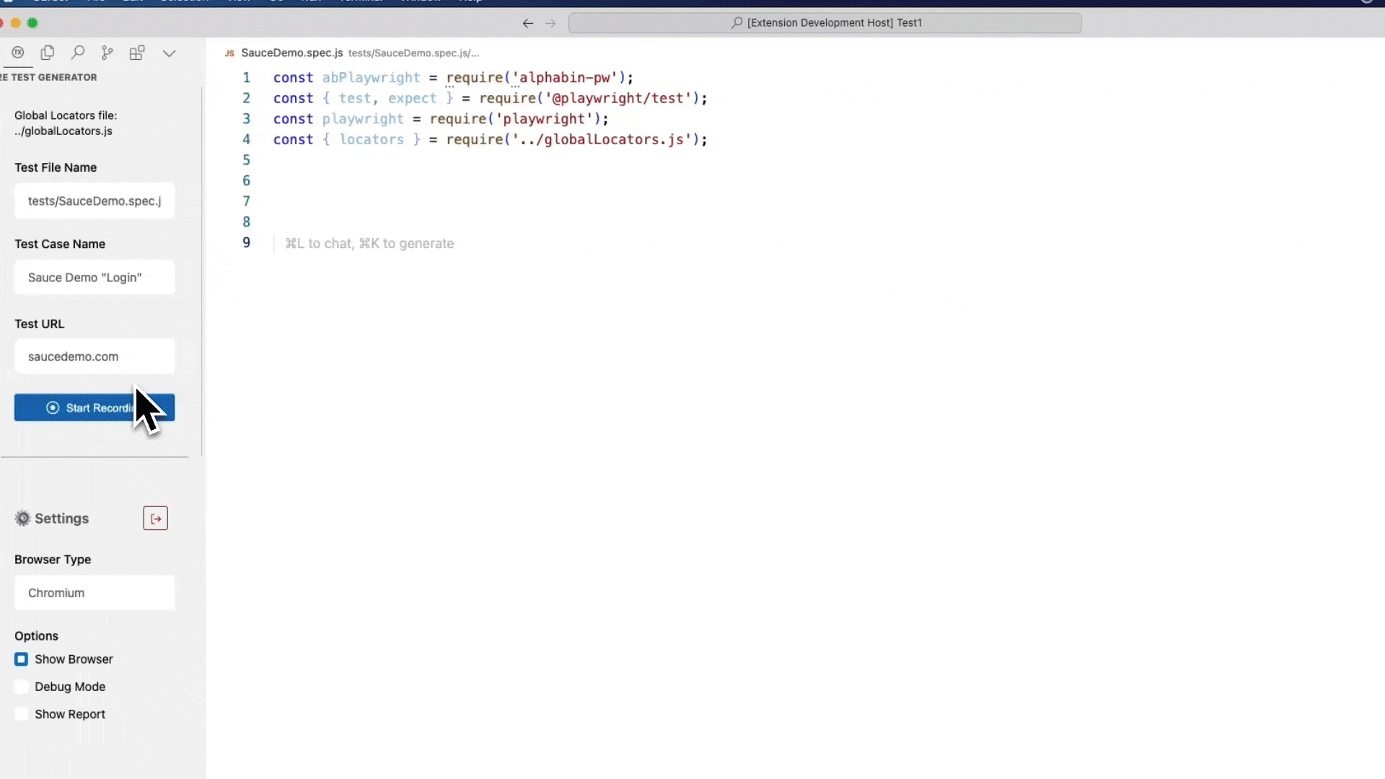This screenshot has width=1385, height=779.
Task: Open the Extension Development Host command center
Action: pos(825,23)
